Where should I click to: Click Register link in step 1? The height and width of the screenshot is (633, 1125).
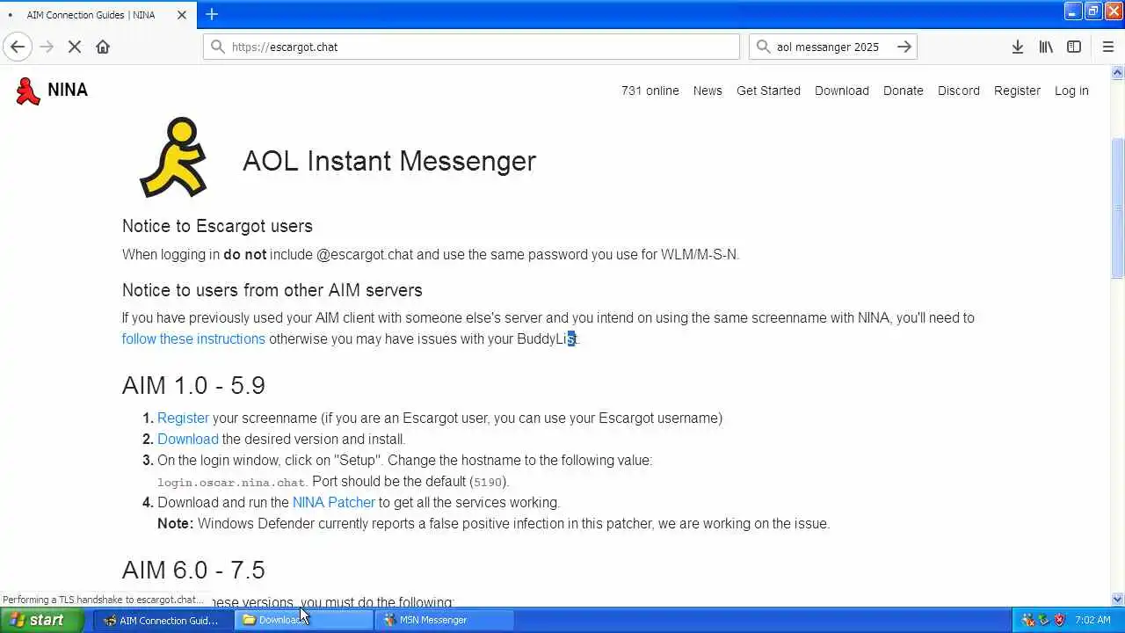[x=183, y=418]
